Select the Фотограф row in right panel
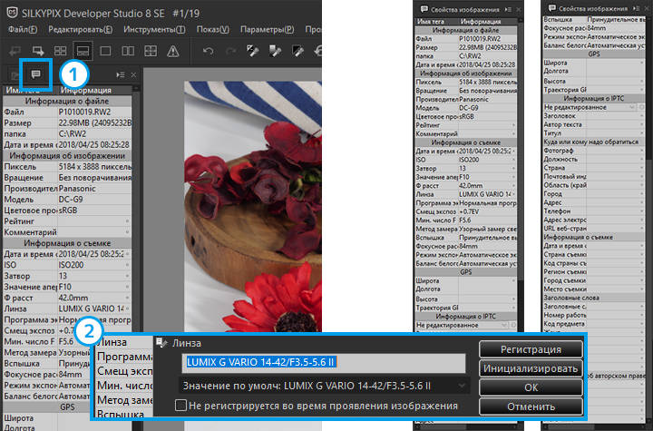The height and width of the screenshot is (431, 653). pyautogui.click(x=593, y=151)
